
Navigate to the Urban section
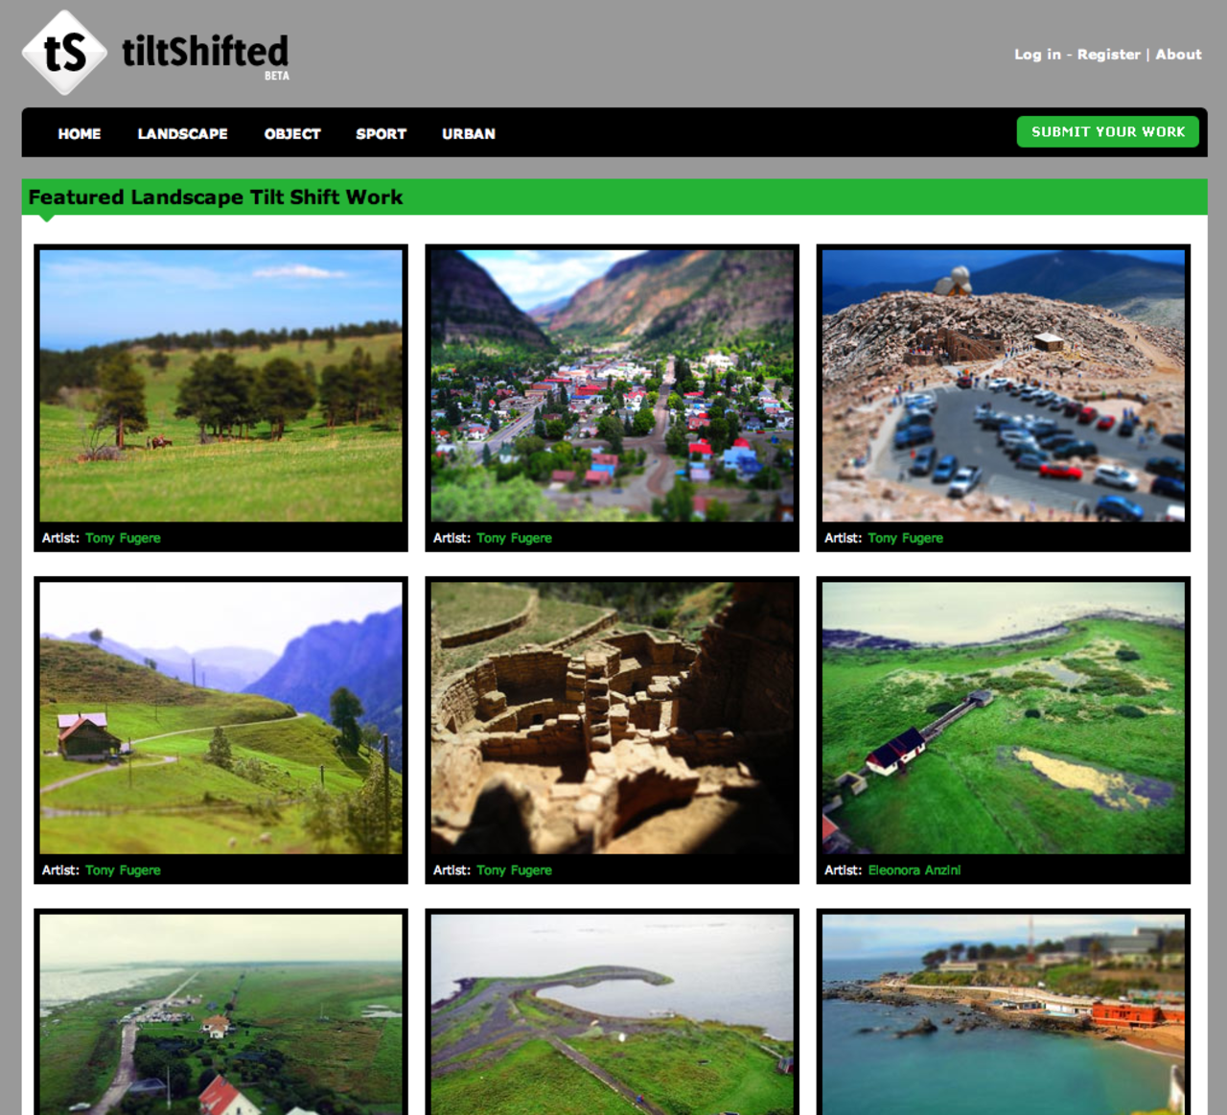pyautogui.click(x=468, y=134)
